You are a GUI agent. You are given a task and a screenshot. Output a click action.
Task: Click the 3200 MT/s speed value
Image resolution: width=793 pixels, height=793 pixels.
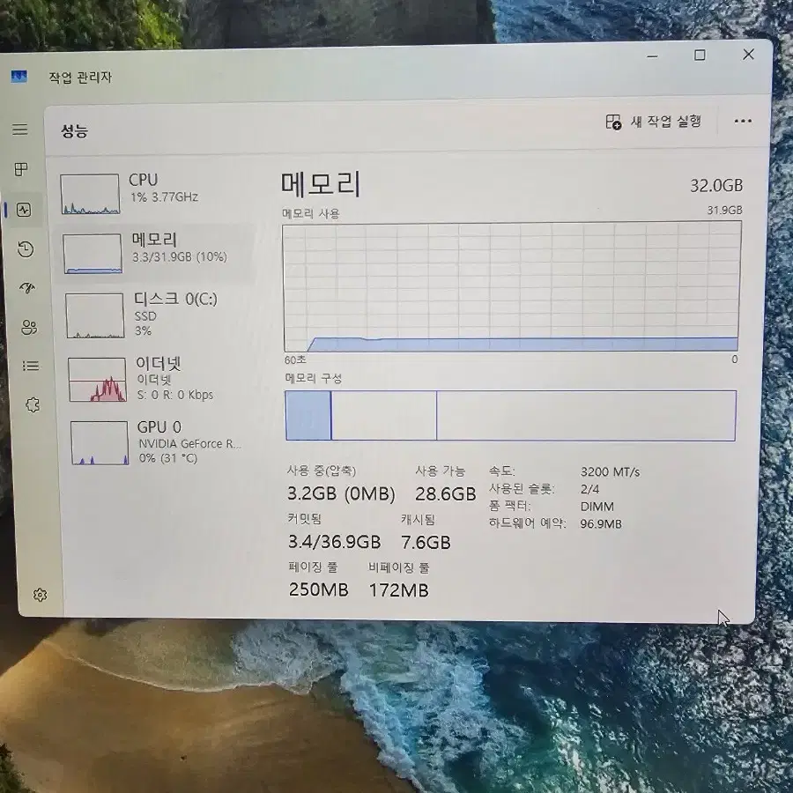610,472
